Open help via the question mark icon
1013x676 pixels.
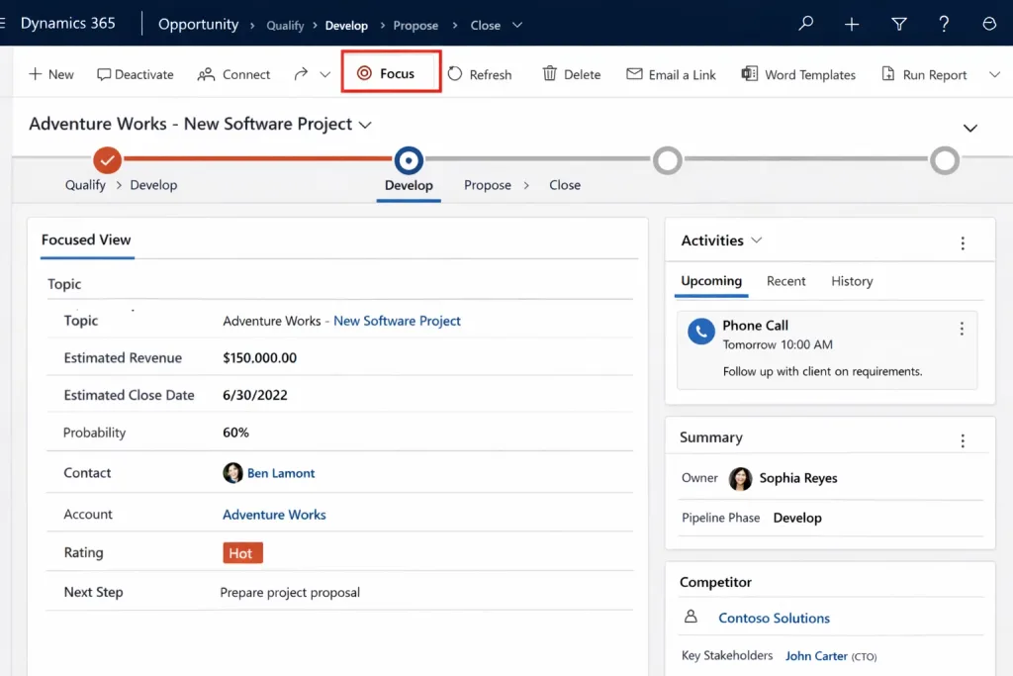pos(944,24)
